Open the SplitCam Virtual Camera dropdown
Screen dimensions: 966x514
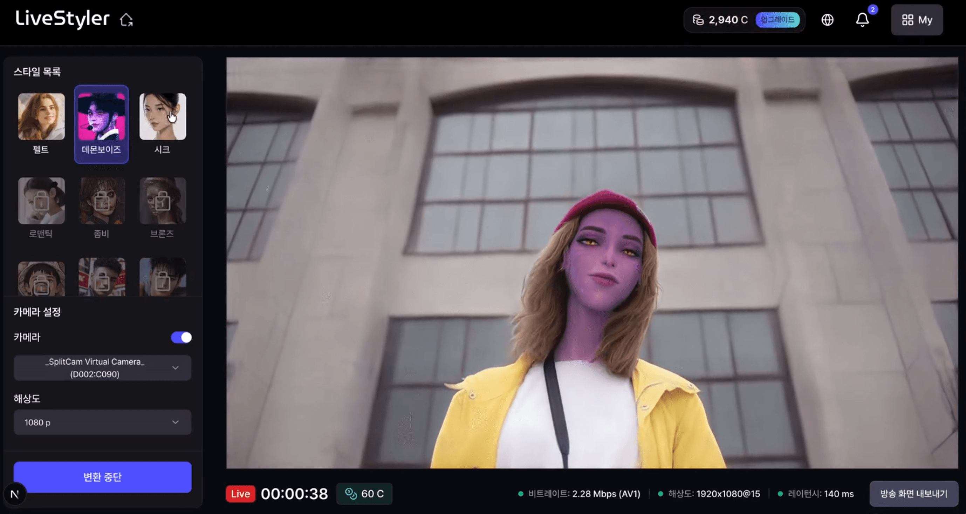(x=102, y=368)
